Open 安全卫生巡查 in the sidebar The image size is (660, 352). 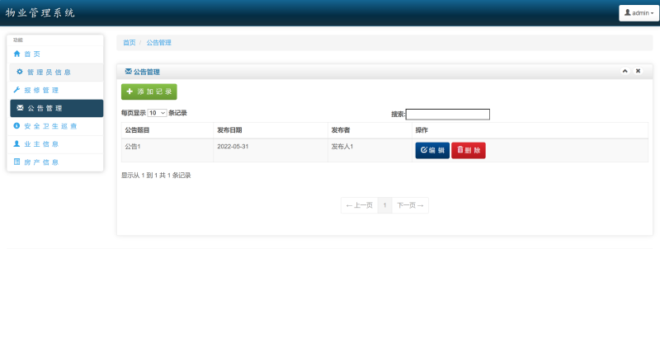(x=55, y=126)
